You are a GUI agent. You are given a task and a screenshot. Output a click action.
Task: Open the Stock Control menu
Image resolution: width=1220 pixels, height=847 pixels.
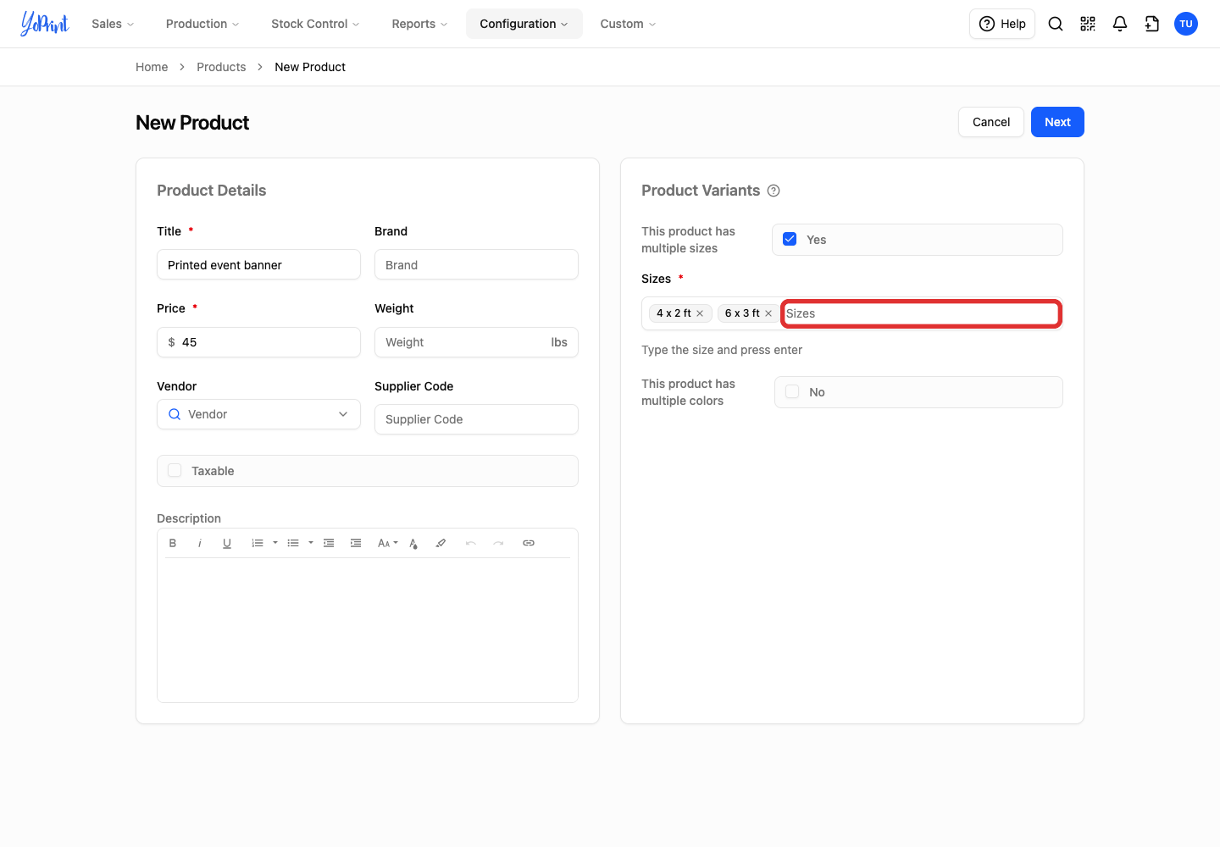[x=315, y=24]
